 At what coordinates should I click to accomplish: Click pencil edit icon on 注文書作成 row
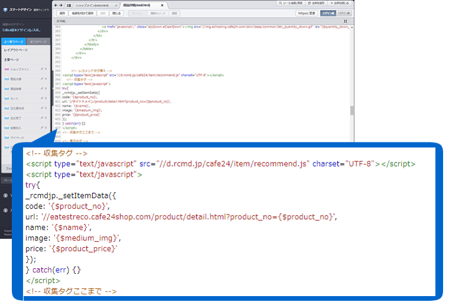click(42, 108)
